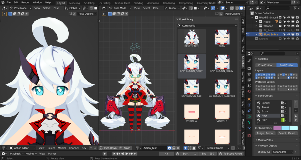The height and width of the screenshot is (160, 301).
Task: Click the Push Down button
Action: point(108,148)
